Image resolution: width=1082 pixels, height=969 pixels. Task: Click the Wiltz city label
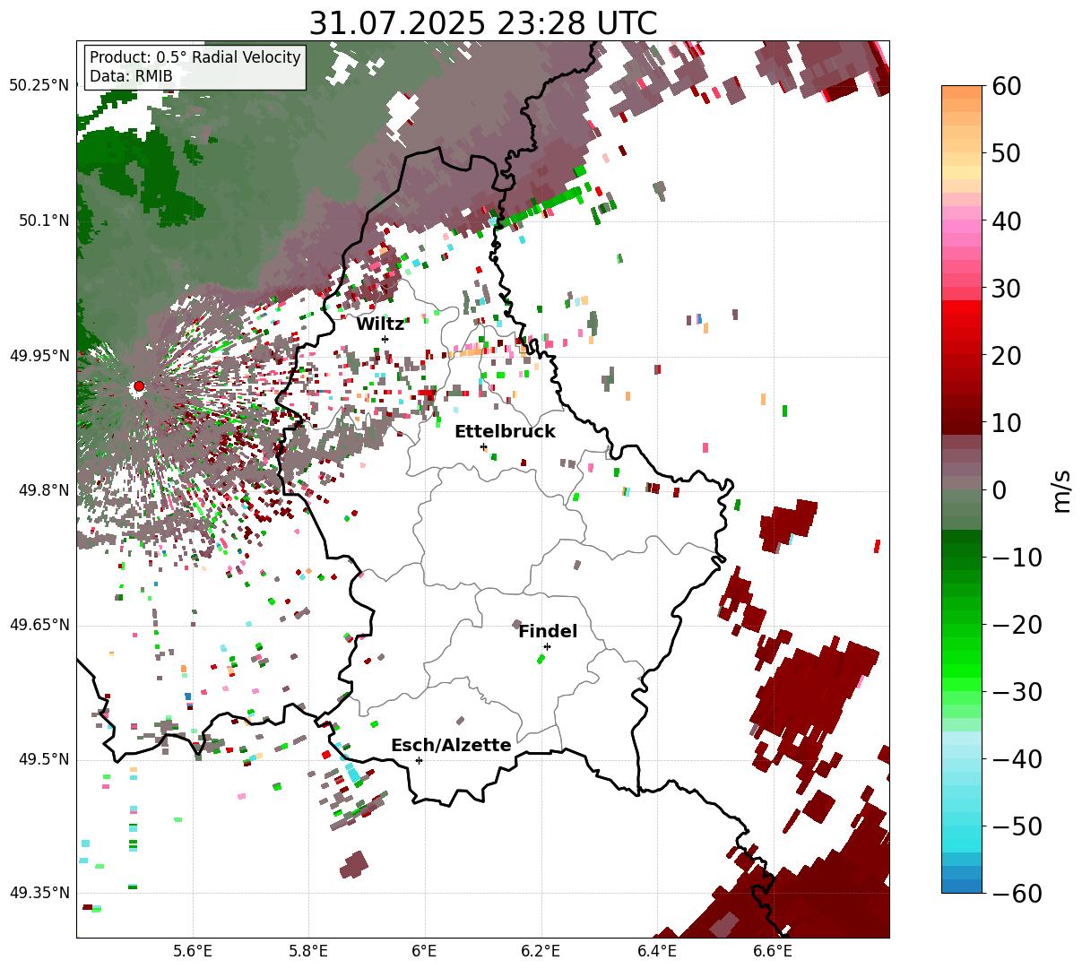[x=380, y=324]
